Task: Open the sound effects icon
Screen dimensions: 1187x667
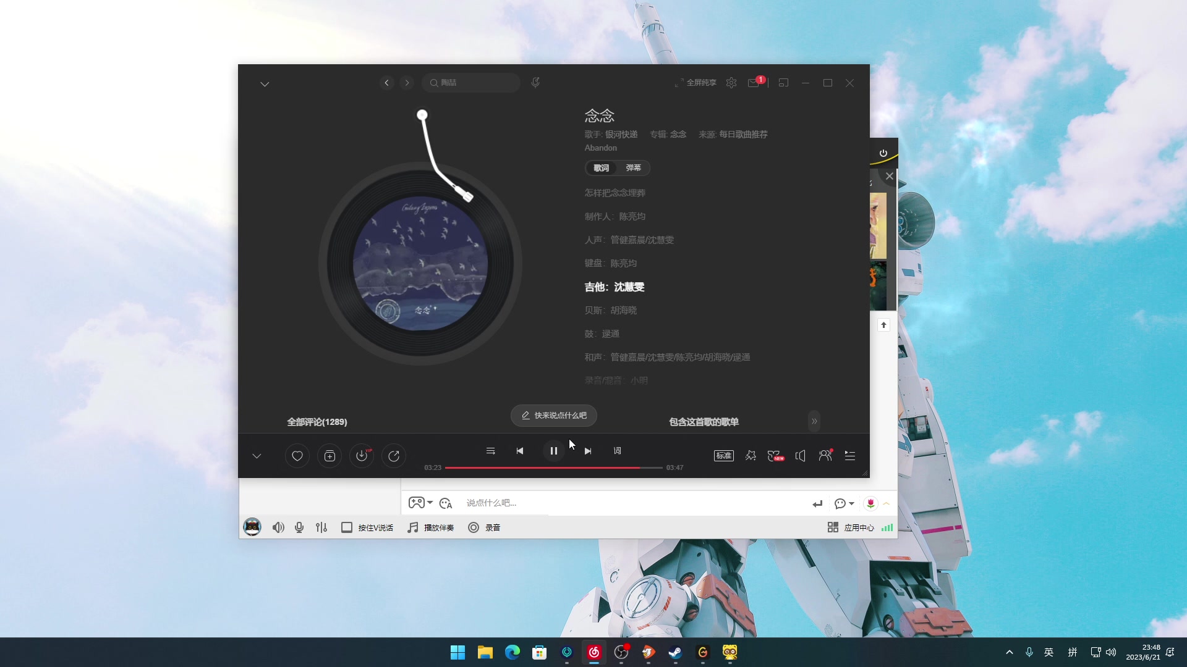Action: [751, 456]
